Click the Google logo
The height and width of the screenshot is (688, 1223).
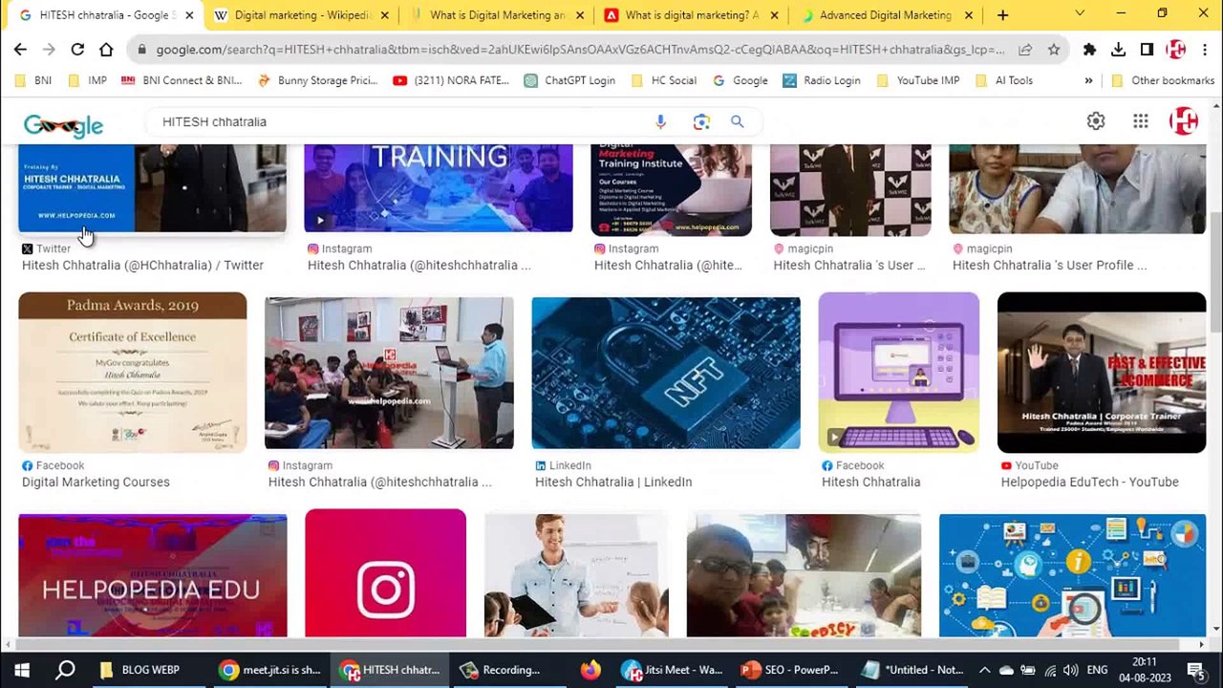click(63, 124)
